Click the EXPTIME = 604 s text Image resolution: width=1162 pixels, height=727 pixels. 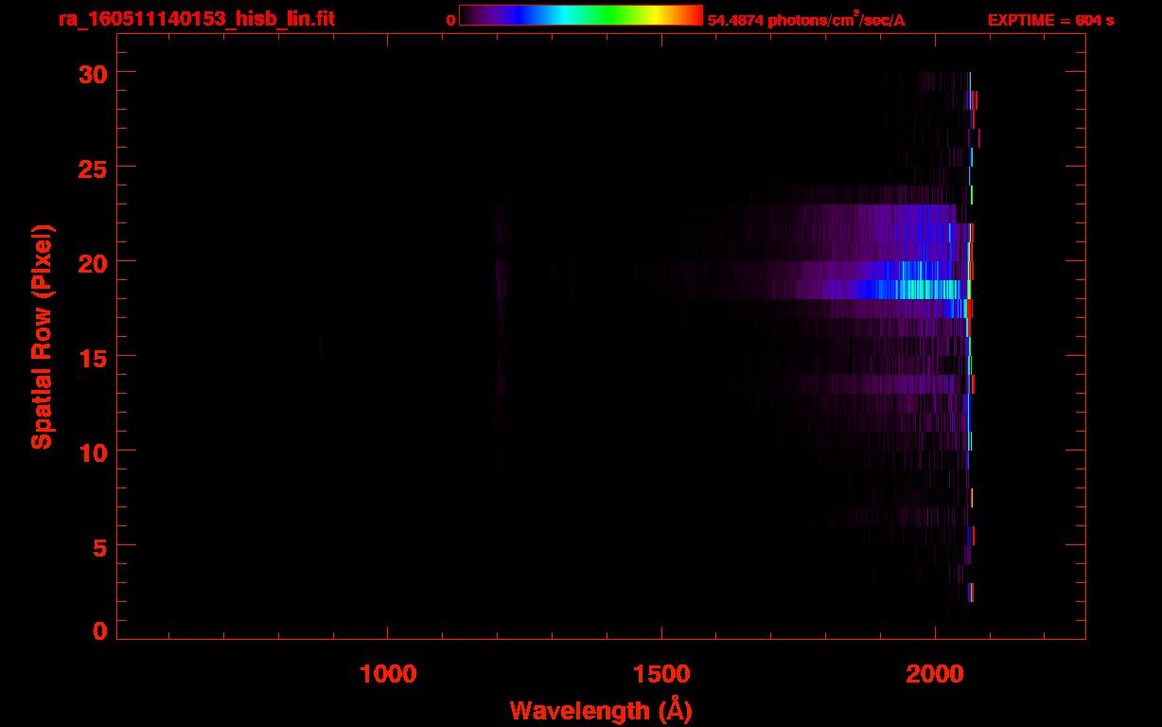coord(1050,20)
